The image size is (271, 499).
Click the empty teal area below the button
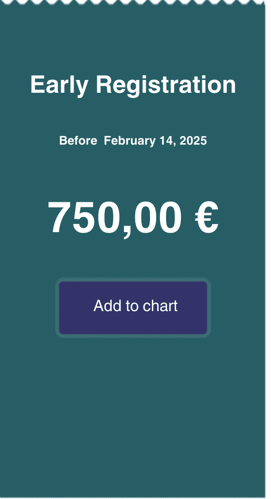click(133, 414)
